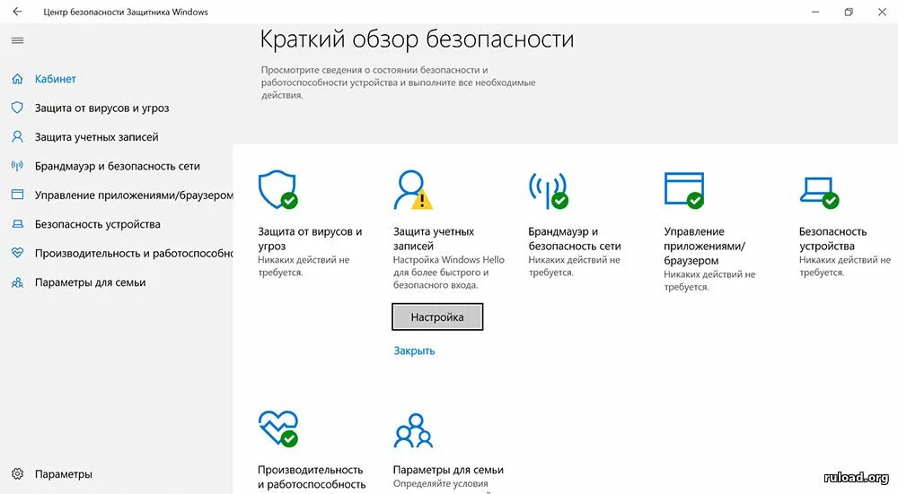
Task: Click heart icon in sidebar
Action: pos(18,253)
